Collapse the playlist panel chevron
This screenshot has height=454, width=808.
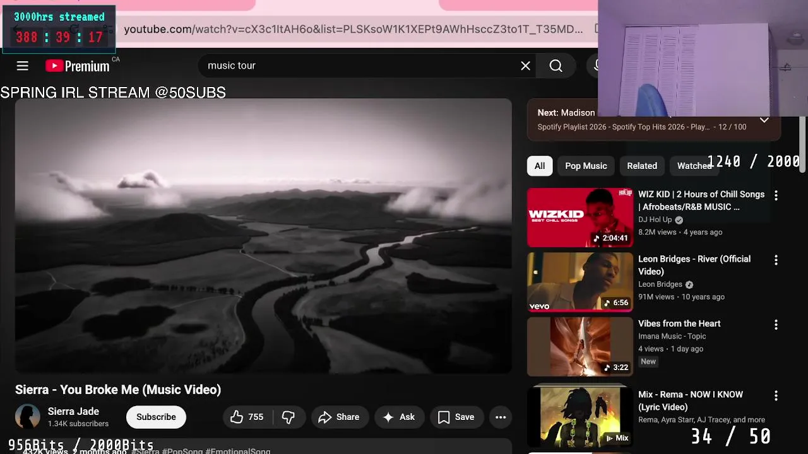[x=764, y=120]
